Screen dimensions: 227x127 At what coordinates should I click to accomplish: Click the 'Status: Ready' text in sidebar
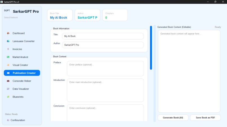pos(11,114)
